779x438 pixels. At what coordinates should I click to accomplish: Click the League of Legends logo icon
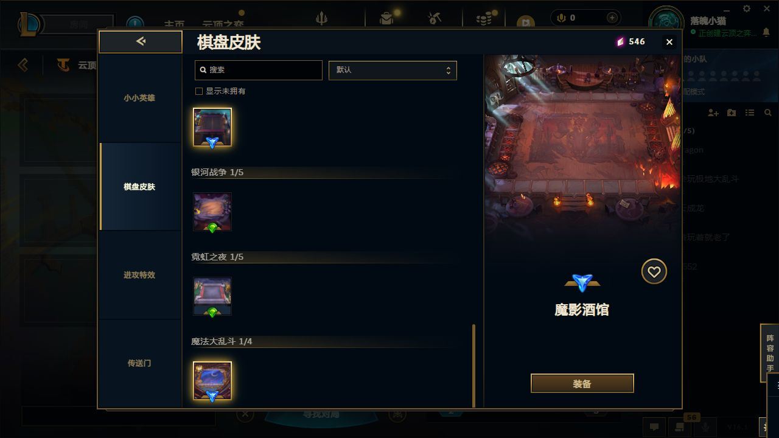[x=29, y=24]
